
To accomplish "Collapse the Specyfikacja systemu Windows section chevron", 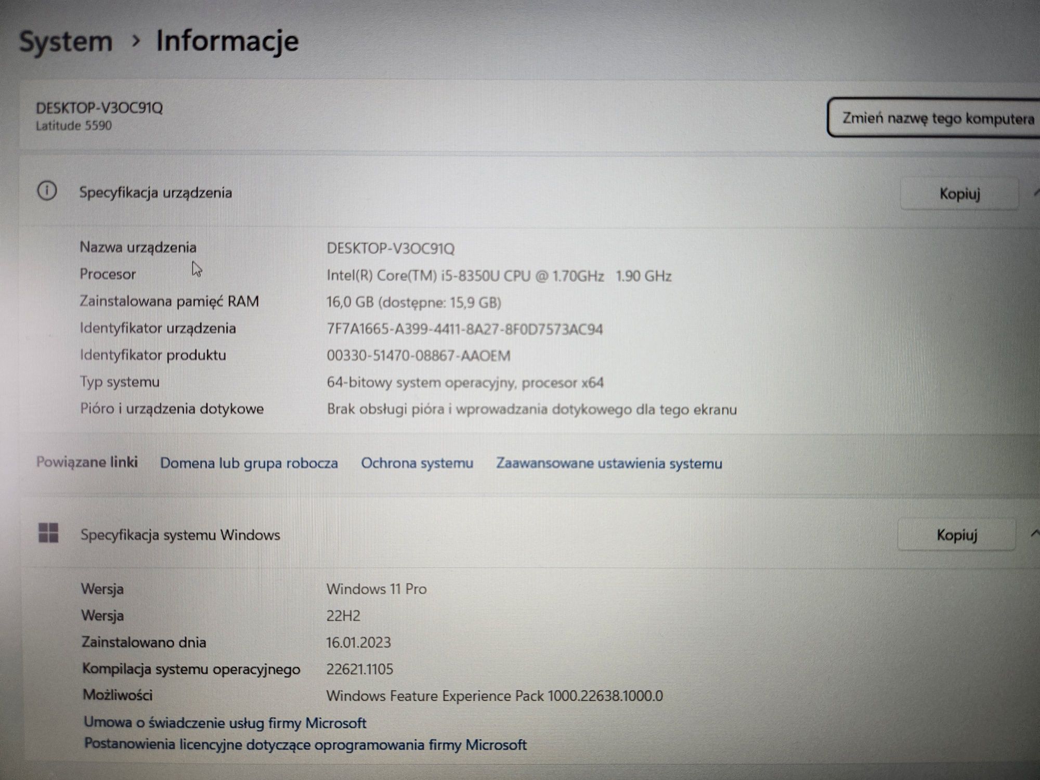I will pyautogui.click(x=1034, y=534).
